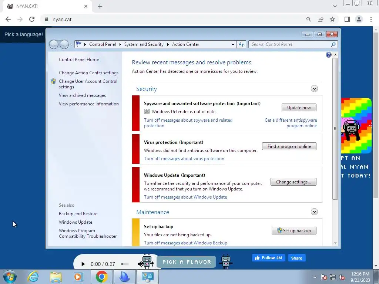Open View performance information
Screen dimensions: 379x284
coord(89,104)
